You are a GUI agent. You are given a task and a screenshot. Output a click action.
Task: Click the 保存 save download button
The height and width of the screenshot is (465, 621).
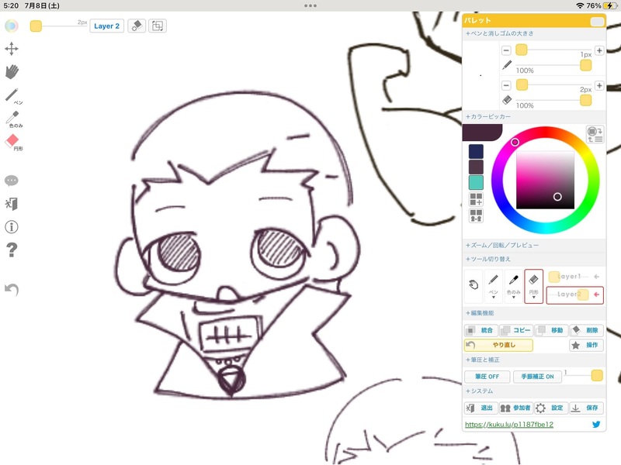(x=586, y=408)
